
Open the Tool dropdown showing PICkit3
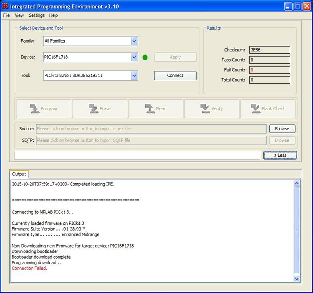pos(134,76)
